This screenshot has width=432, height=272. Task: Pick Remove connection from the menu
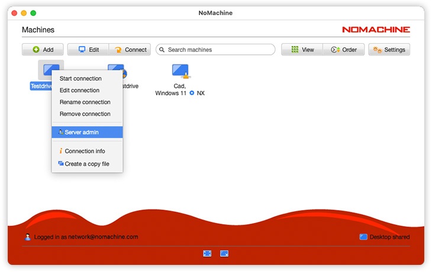click(85, 114)
